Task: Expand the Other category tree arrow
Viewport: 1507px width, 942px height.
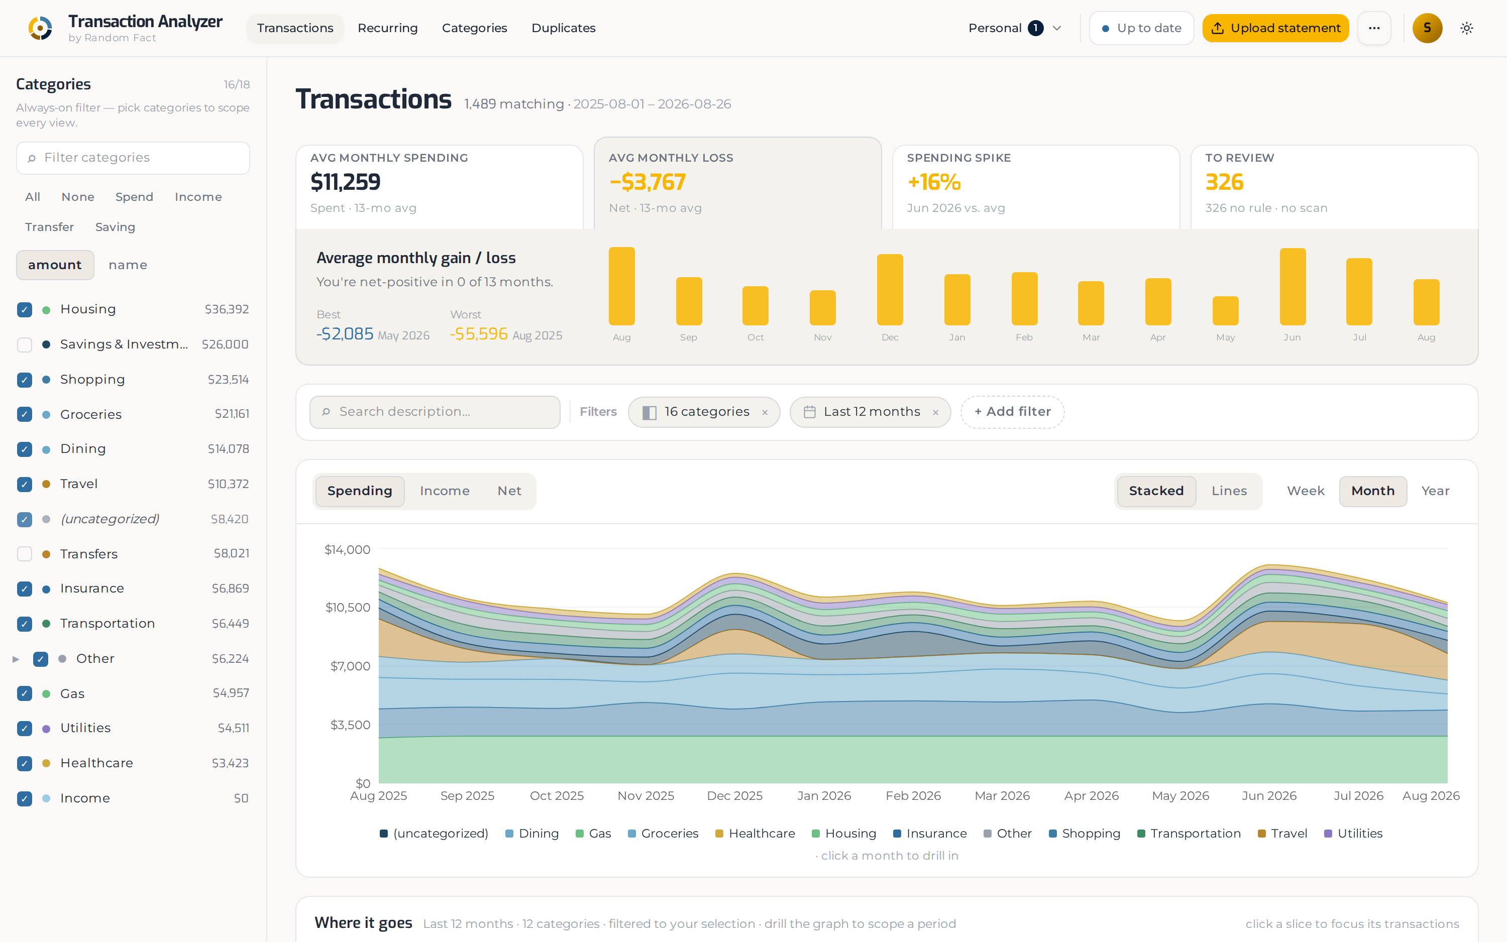Action: 16,659
